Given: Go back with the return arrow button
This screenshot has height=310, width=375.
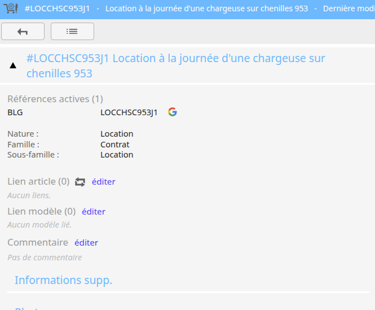Looking at the screenshot, I should pos(23,32).
